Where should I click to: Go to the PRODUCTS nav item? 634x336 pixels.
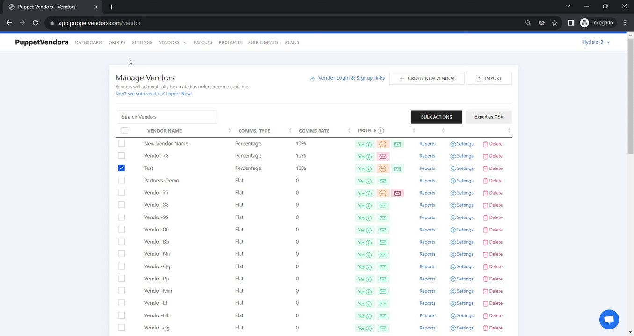(230, 42)
